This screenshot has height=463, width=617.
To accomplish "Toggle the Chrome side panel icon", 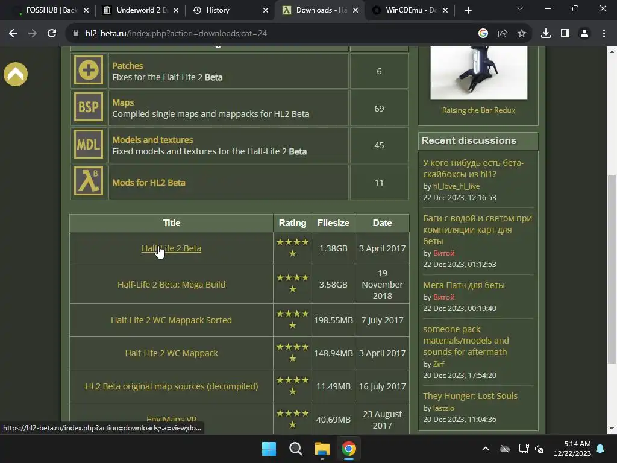I will point(565,34).
